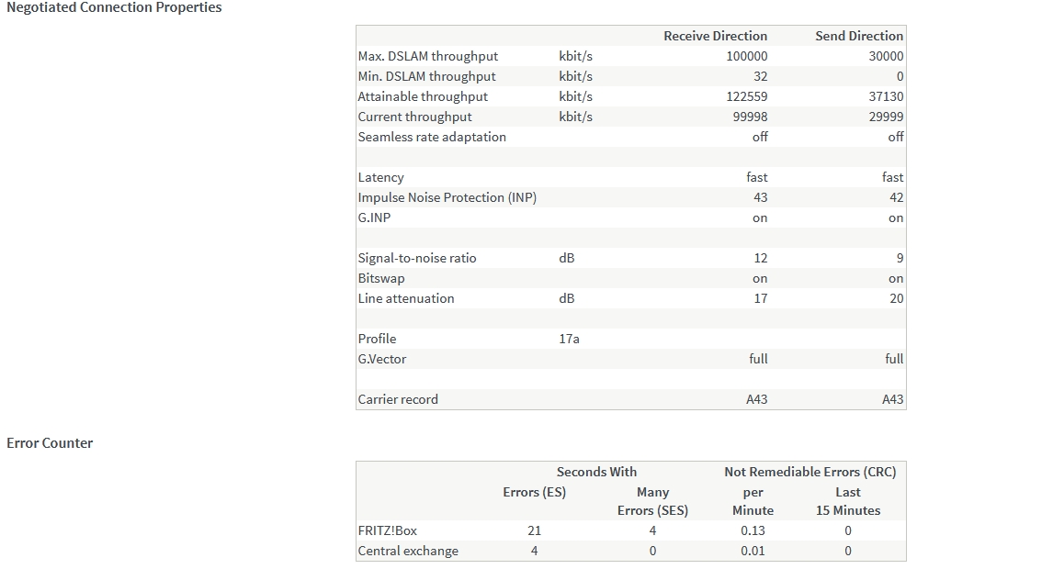1053x569 pixels.
Task: Click the Carrier record label
Action: 398,399
